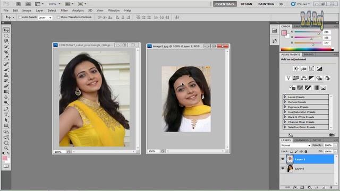
Task: Open the Window menu
Action: pyautogui.click(x=114, y=11)
